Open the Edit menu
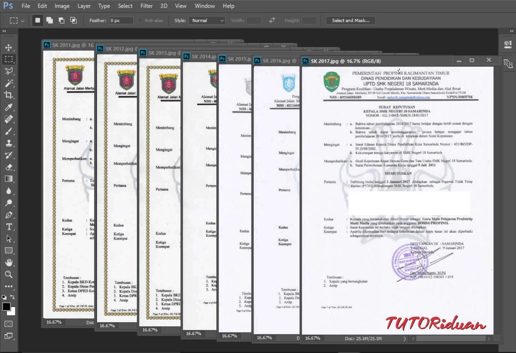Image resolution: width=516 pixels, height=353 pixels. coord(42,6)
